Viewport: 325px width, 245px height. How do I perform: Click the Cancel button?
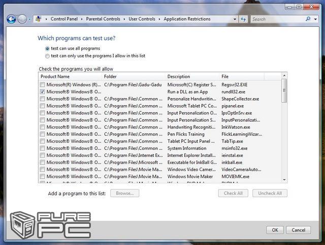[299, 230]
